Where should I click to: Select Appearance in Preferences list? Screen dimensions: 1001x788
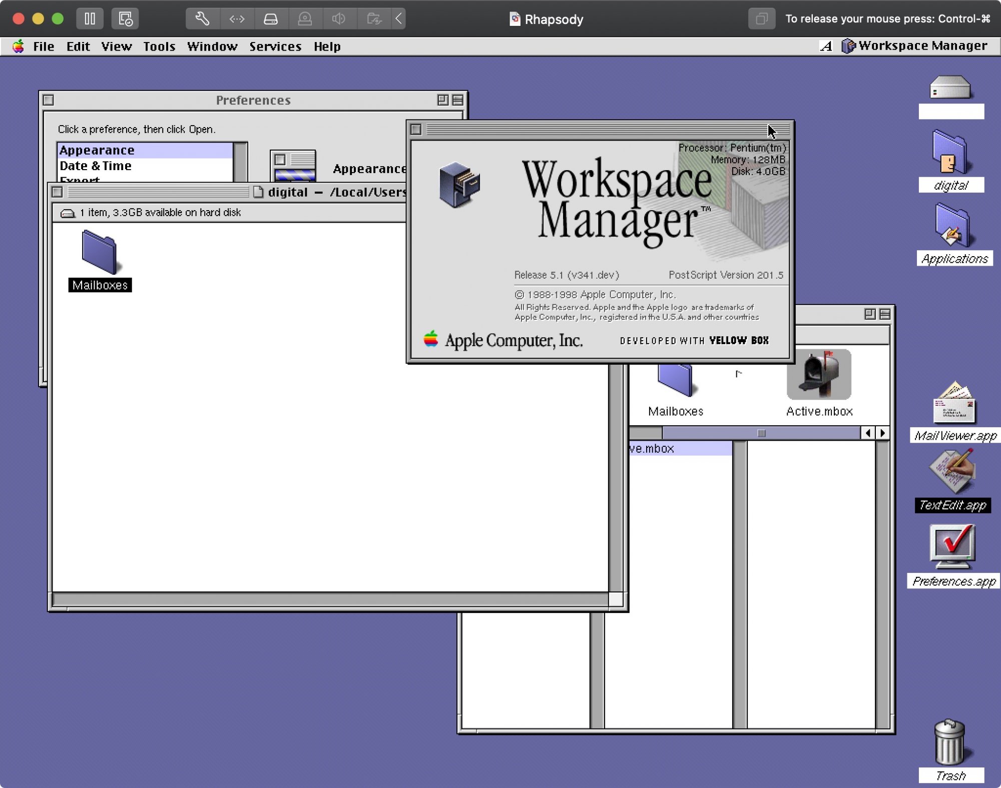145,150
